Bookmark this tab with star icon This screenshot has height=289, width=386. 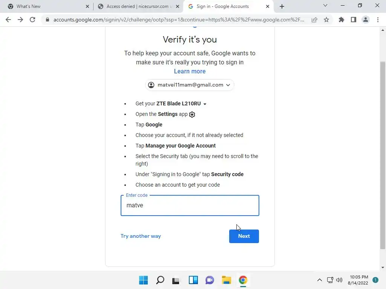(326, 20)
